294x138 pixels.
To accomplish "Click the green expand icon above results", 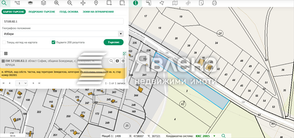I will pyautogui.click(x=124, y=53).
